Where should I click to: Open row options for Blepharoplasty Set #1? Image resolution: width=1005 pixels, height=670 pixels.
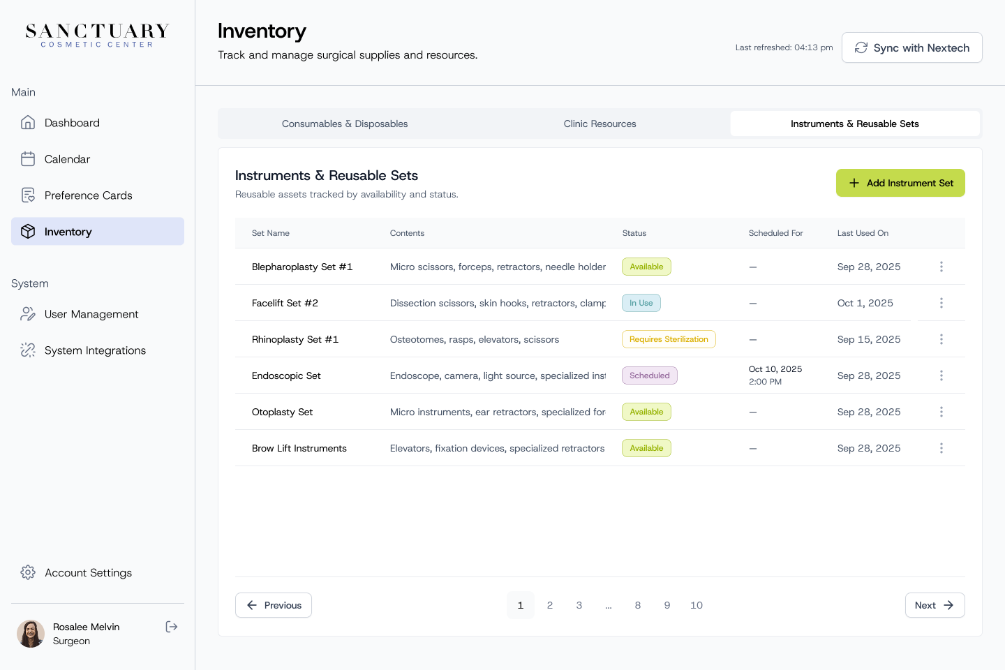[941, 267]
